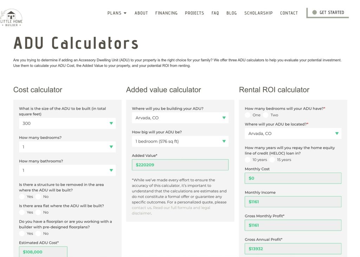Select 15 years HELOC repayment

pyautogui.click(x=272, y=160)
